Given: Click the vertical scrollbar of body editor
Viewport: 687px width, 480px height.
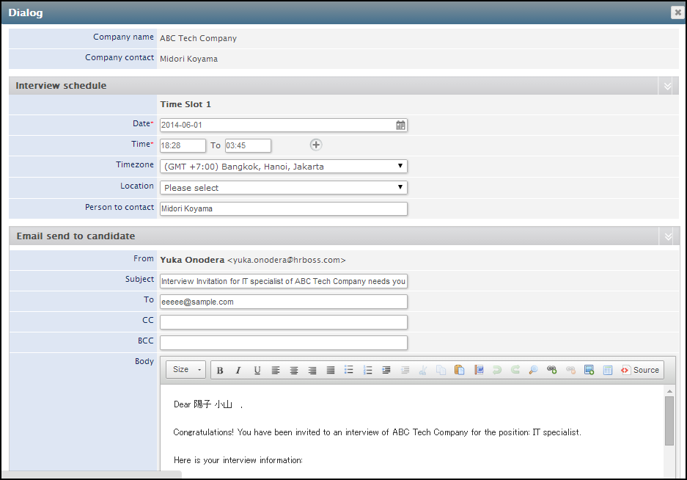Looking at the screenshot, I should [669, 421].
